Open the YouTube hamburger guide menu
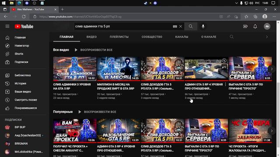 click(7, 27)
